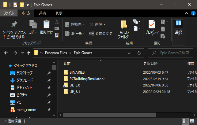Pin folder to Quick Access
197x125 pixels.
pyautogui.click(x=14, y=30)
